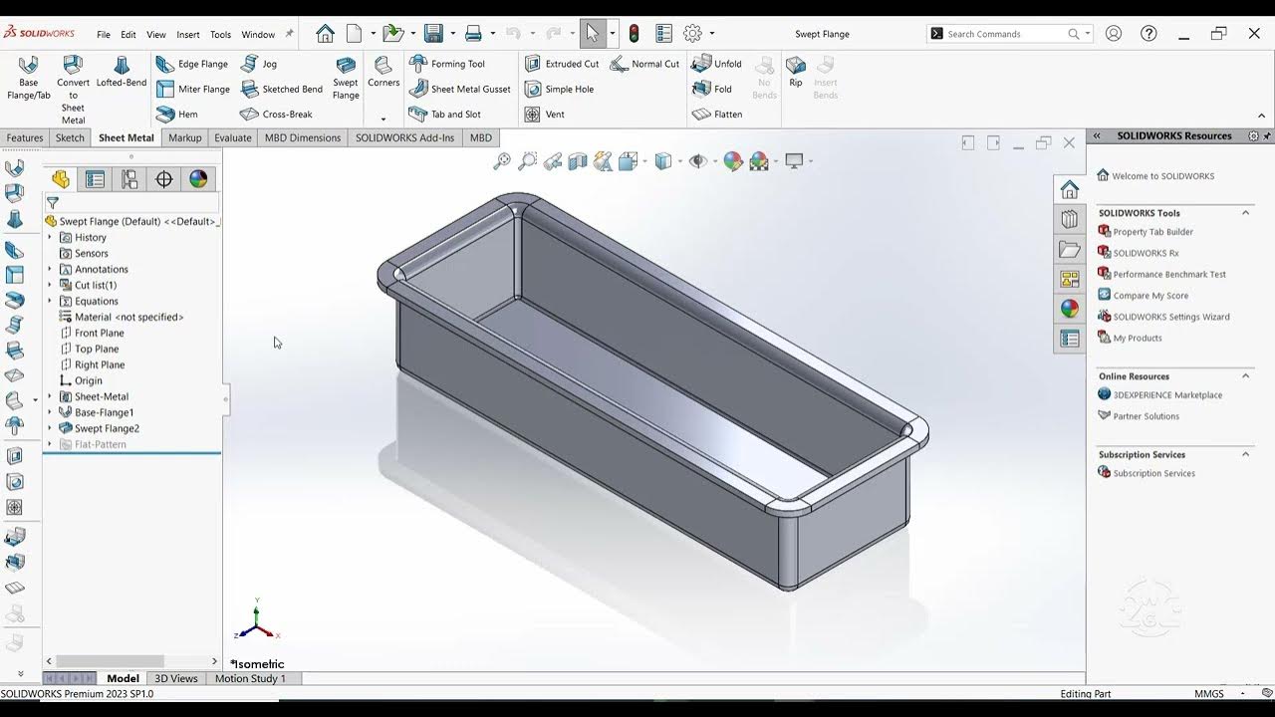Viewport: 1275px width, 717px height.
Task: Choose the Miter Flange tool
Action: [193, 89]
